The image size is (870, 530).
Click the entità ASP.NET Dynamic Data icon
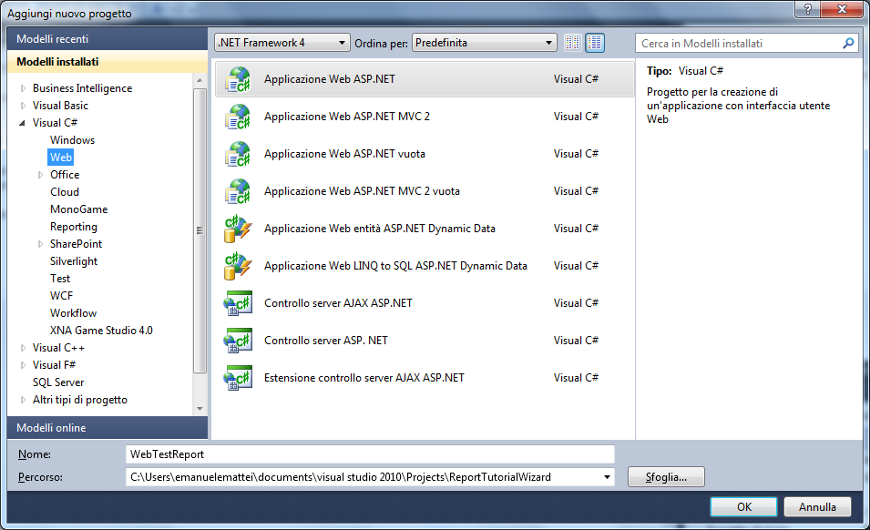[x=238, y=229]
